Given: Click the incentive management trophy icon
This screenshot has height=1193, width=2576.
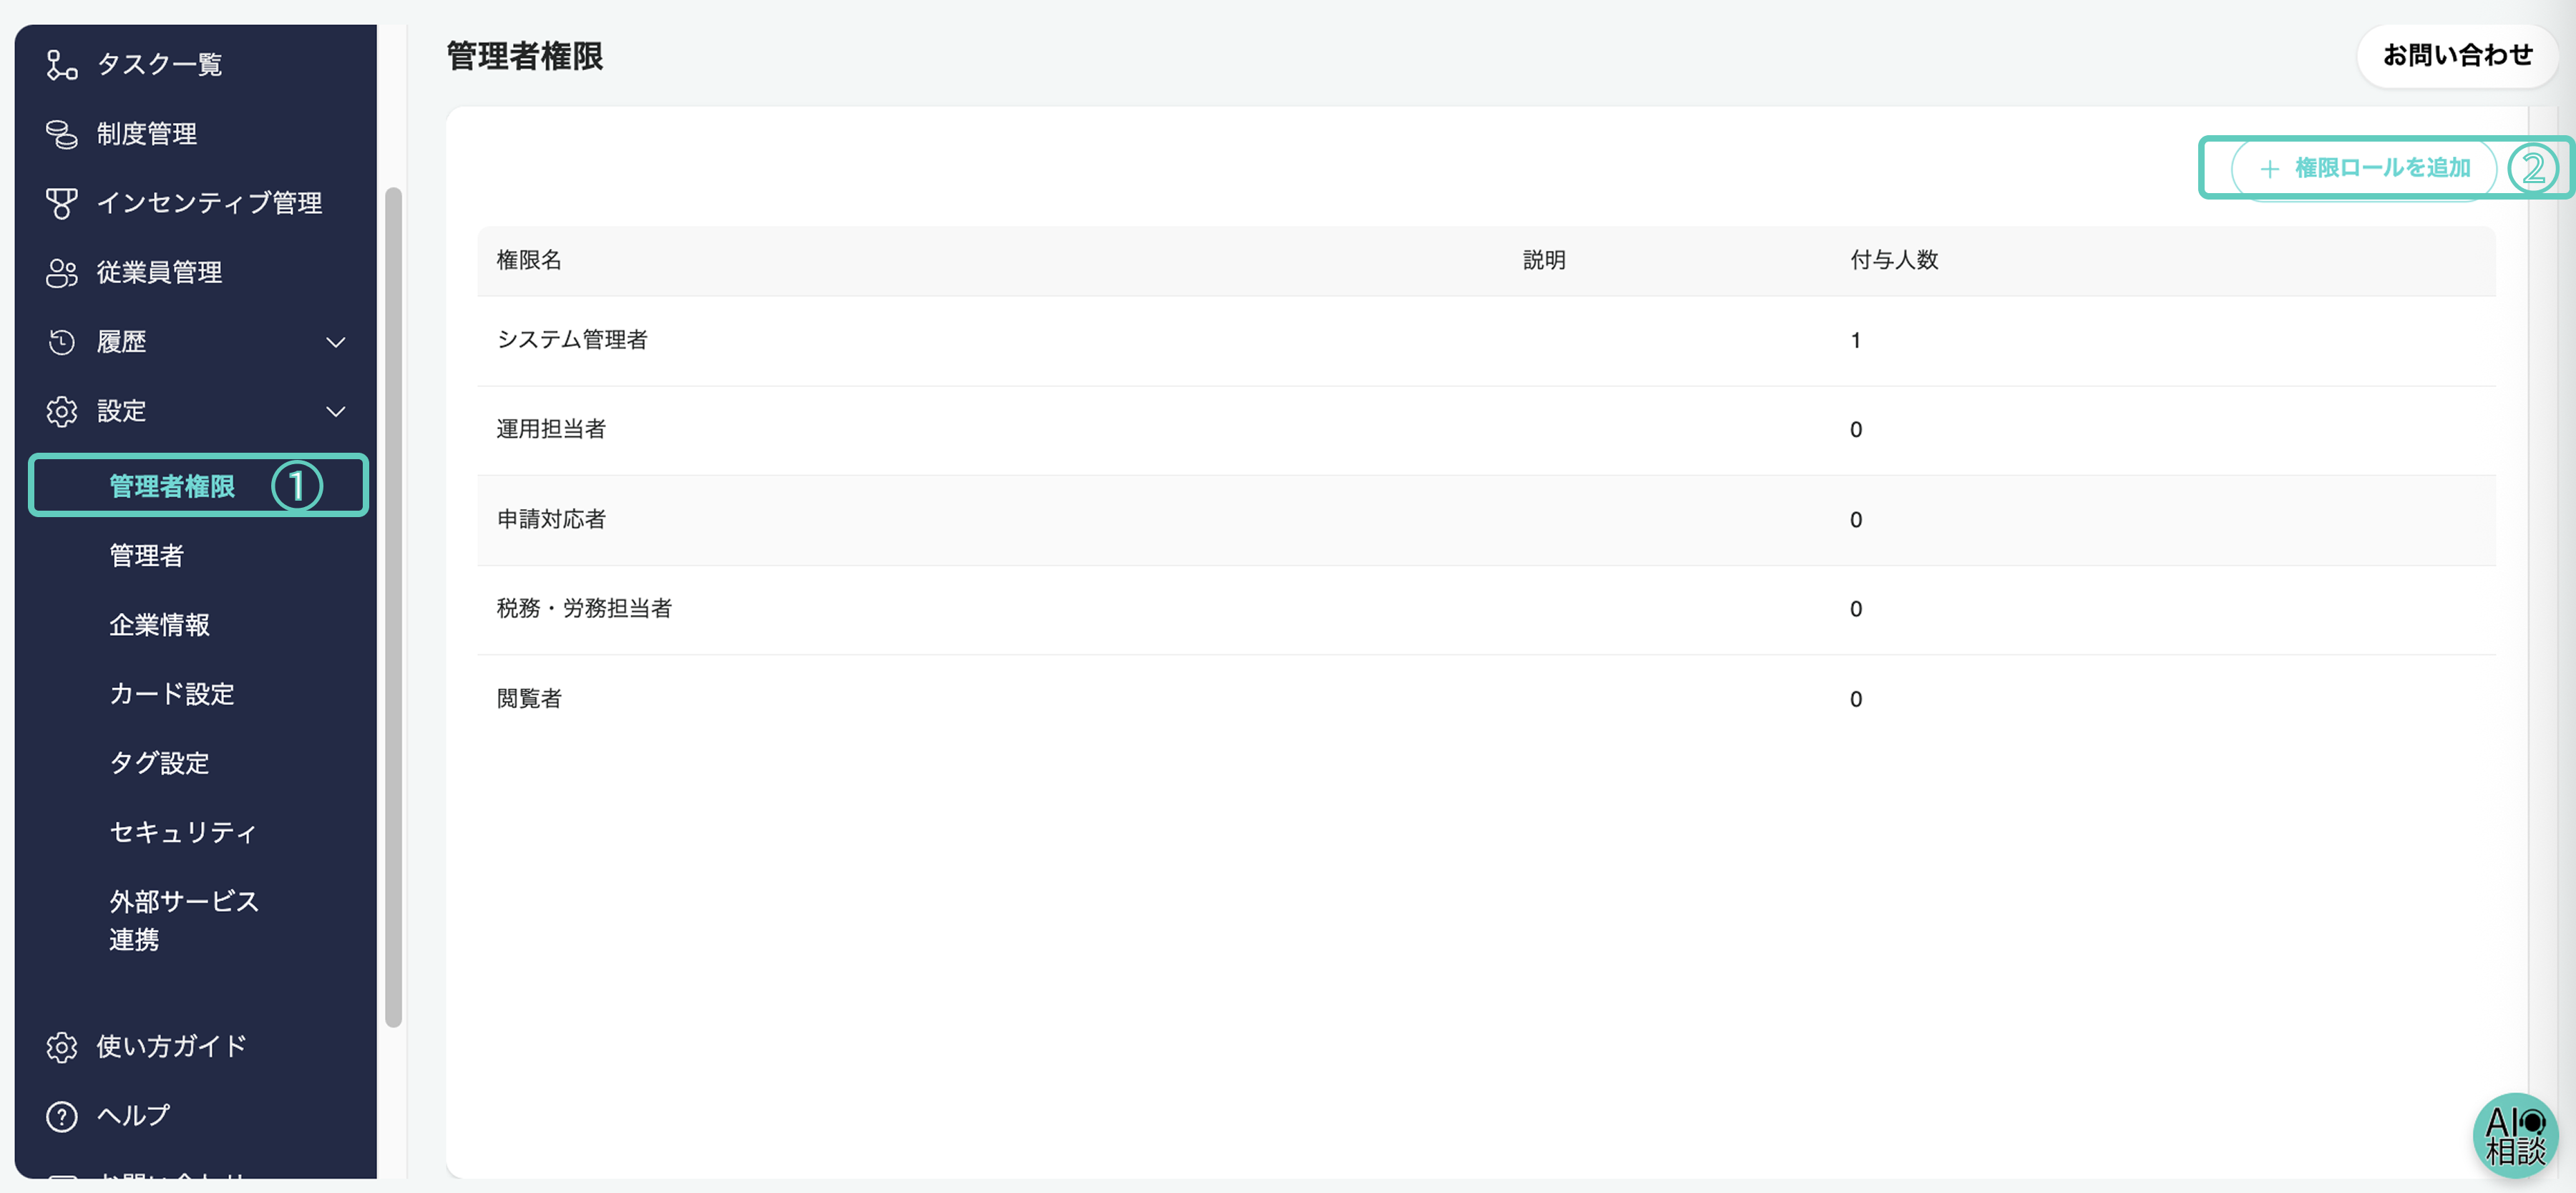Looking at the screenshot, I should (x=61, y=203).
